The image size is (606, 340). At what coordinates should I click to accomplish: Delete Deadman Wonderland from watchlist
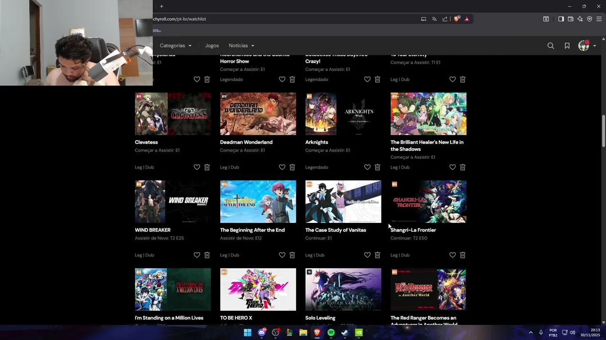click(292, 167)
